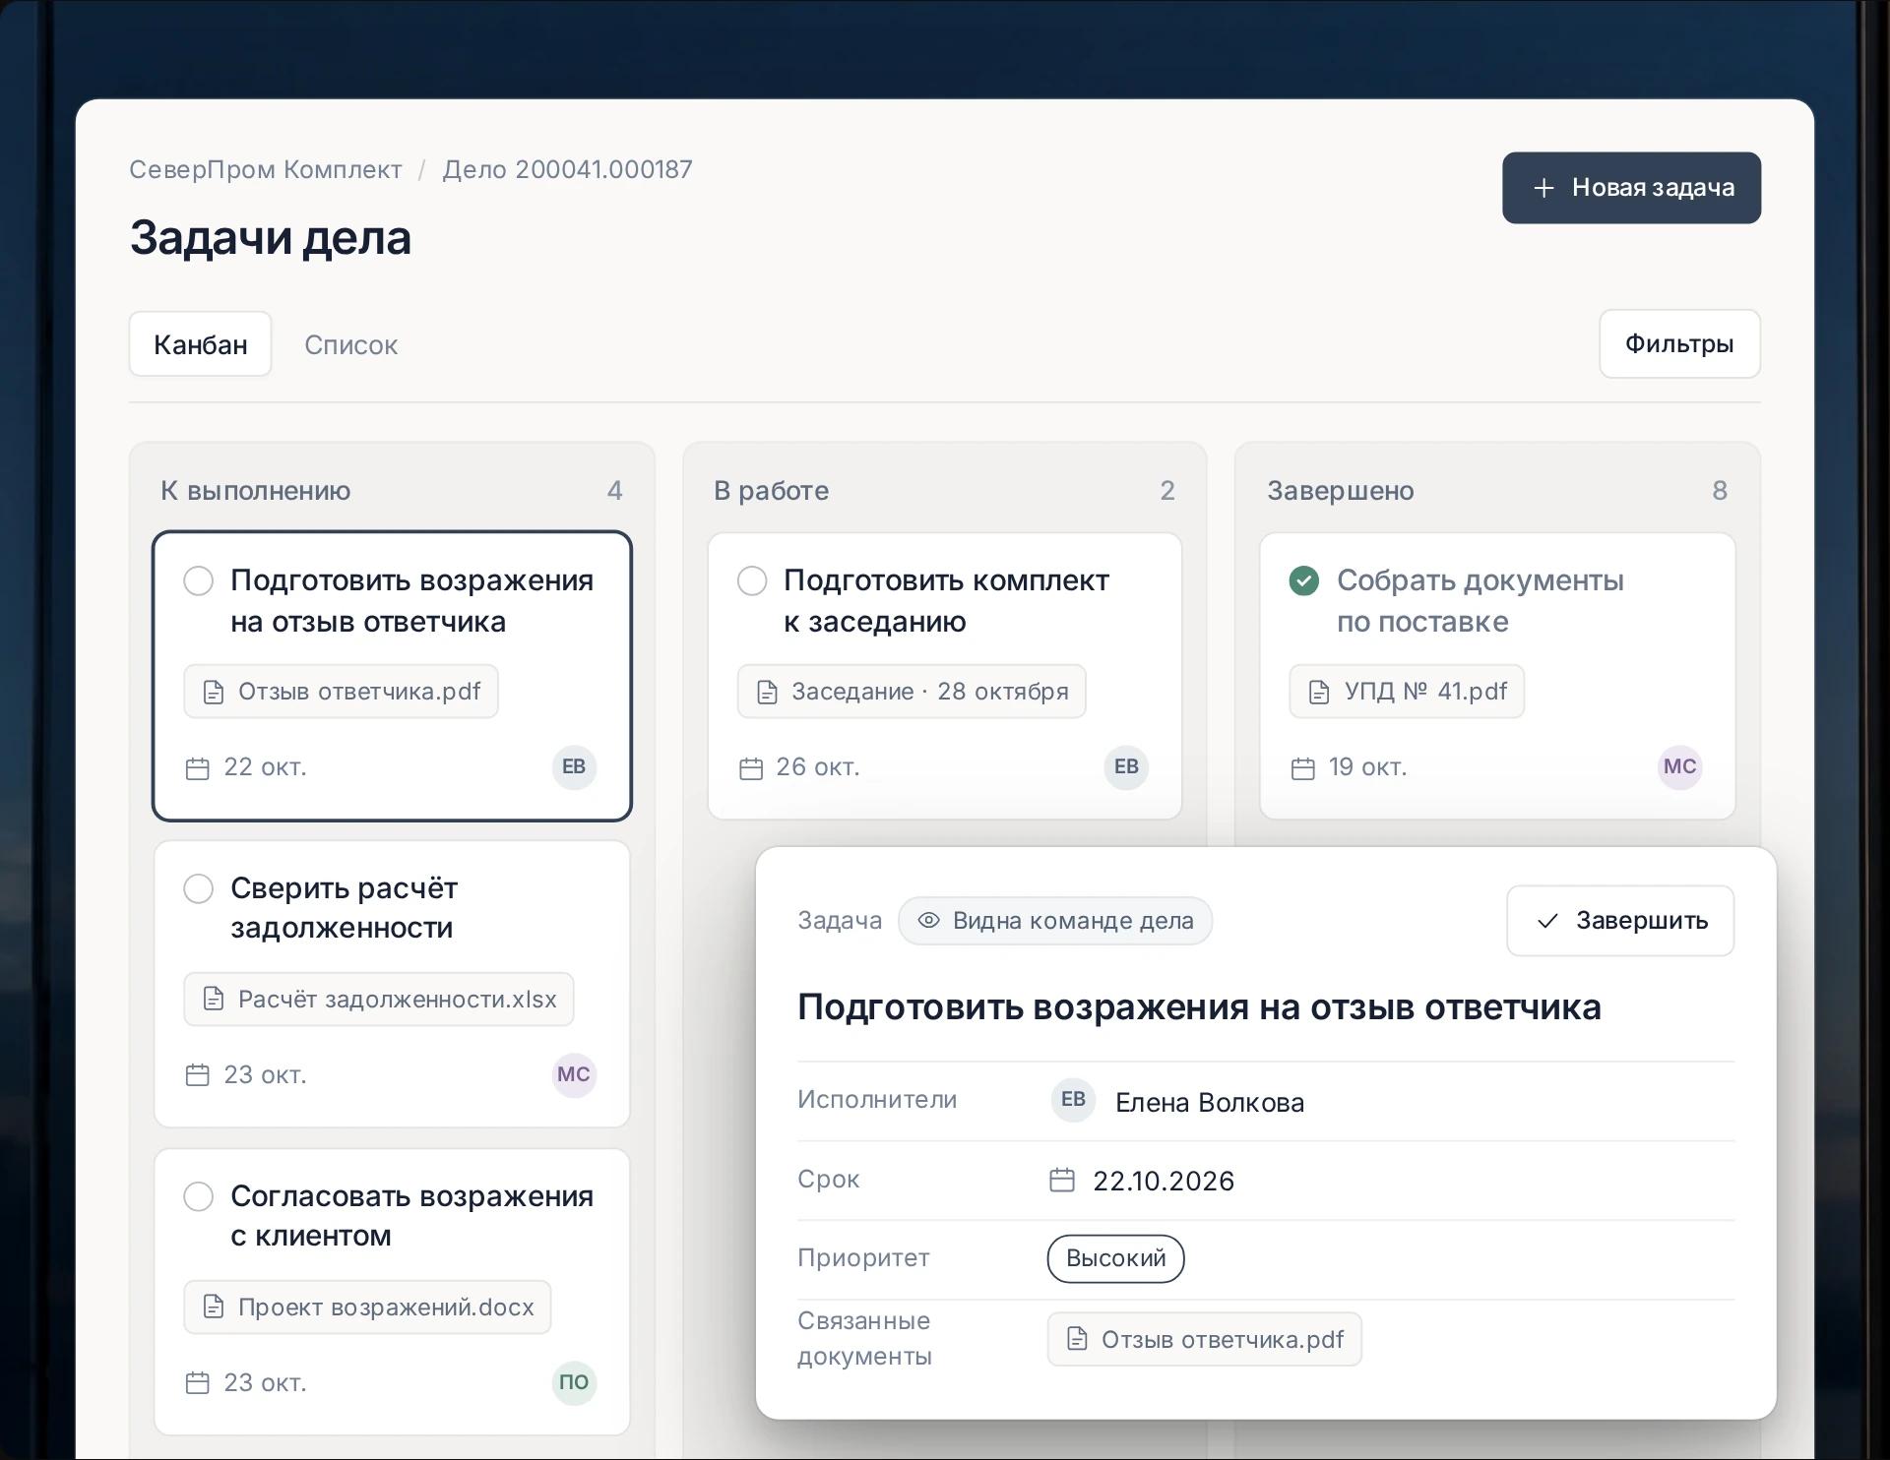This screenshot has width=1890, height=1460.
Task: Mark Подготовить возражения на отзыв ответчика as done
Action: tap(199, 580)
